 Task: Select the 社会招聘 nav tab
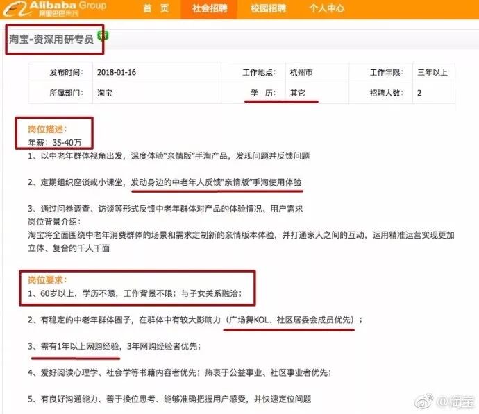click(x=209, y=9)
